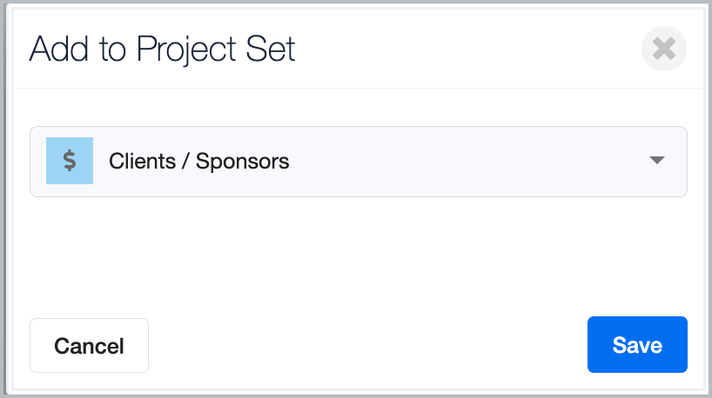Click the dollar sign project set icon
The image size is (712, 398).
tap(70, 161)
